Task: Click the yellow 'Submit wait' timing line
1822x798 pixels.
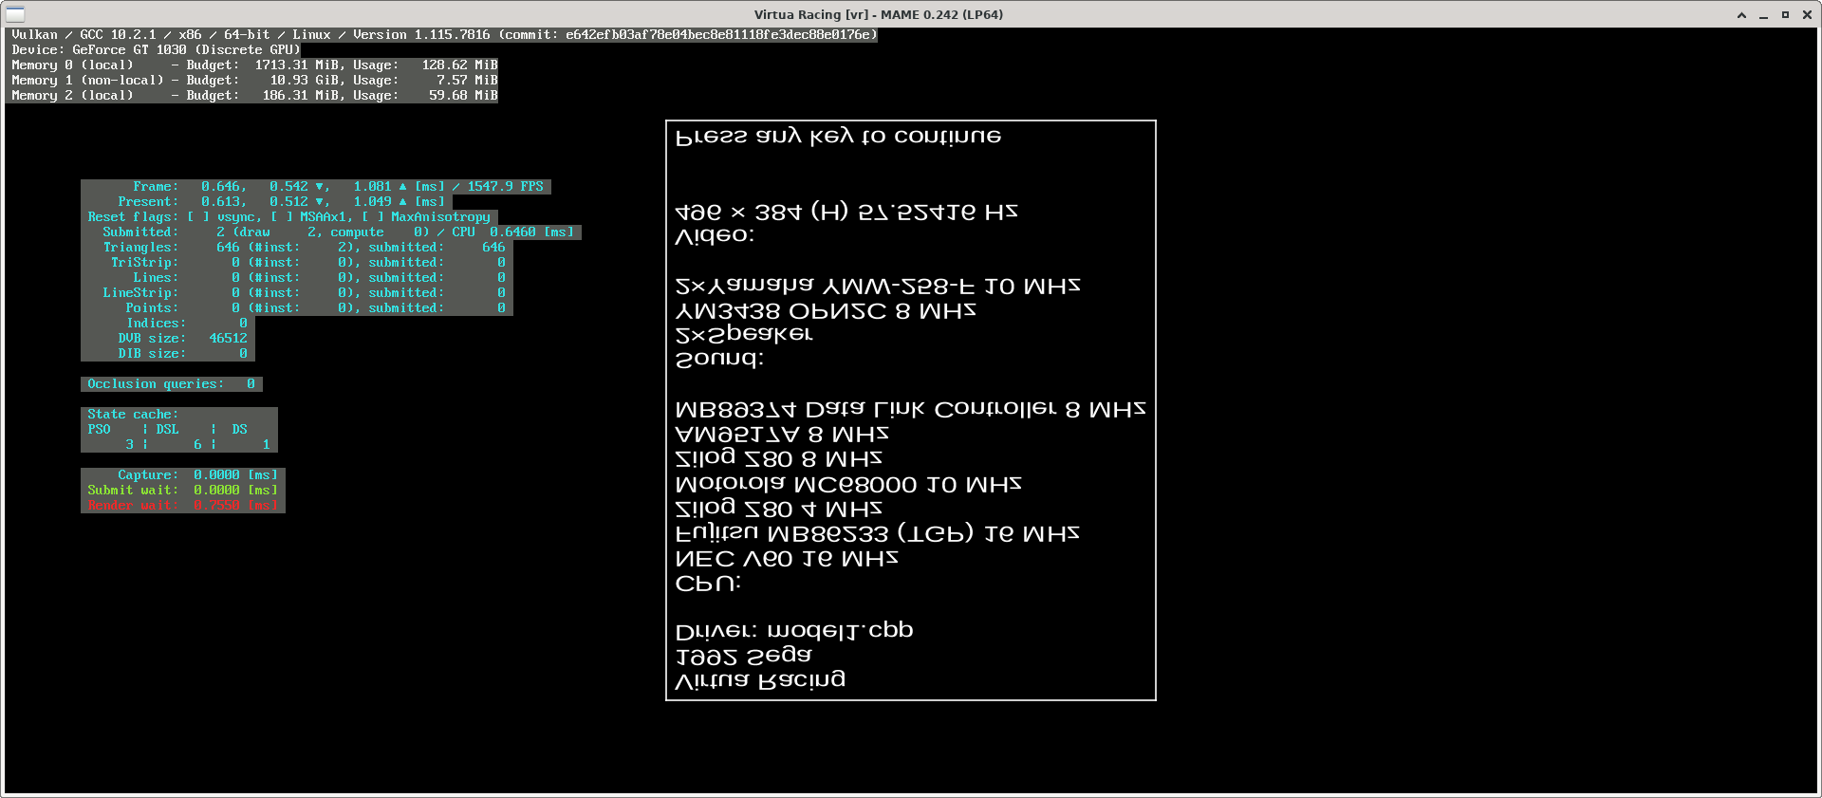Action: pos(182,491)
